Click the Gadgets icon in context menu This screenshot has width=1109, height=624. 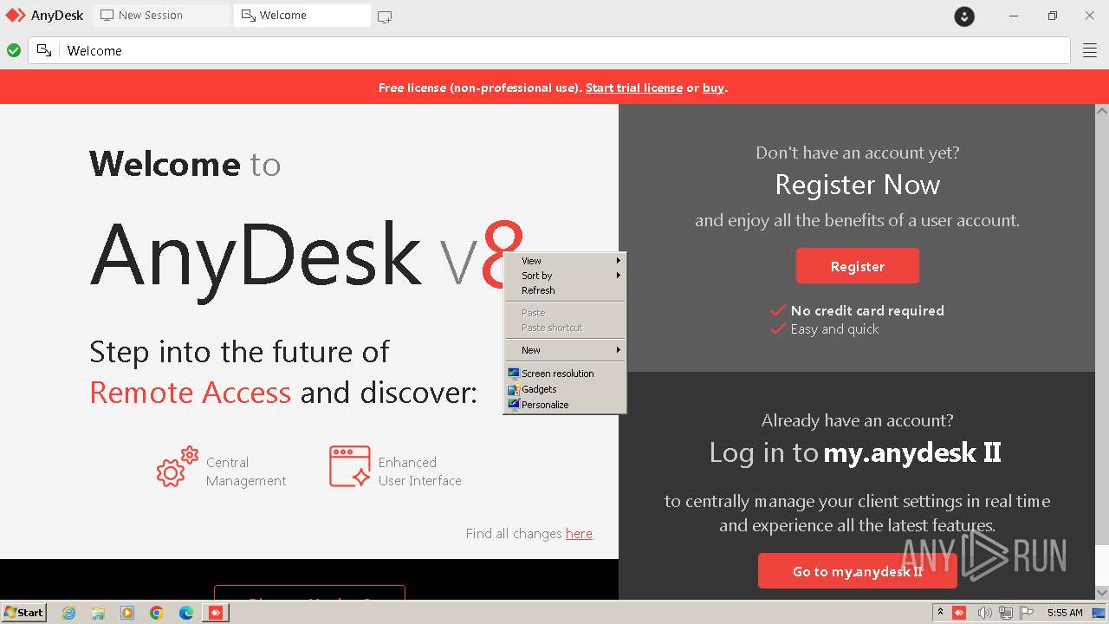point(514,389)
